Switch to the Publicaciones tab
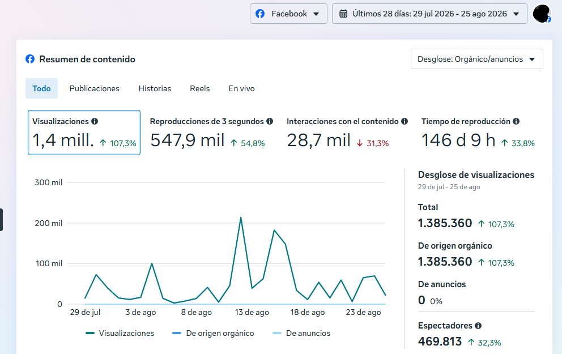Viewport: 562px width, 354px height. click(x=94, y=88)
